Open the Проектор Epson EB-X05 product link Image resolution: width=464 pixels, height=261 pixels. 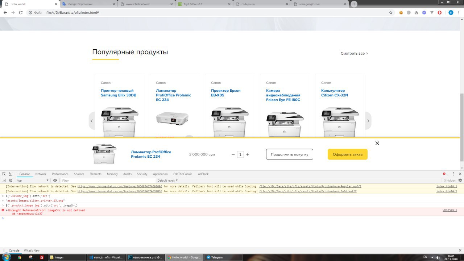[226, 93]
